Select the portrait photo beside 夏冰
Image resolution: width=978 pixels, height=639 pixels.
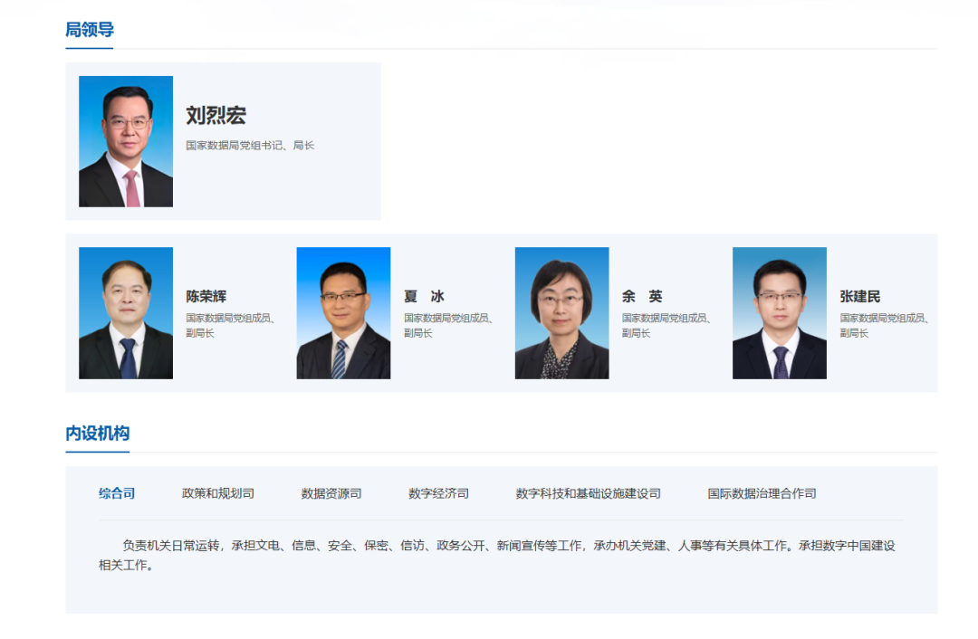[344, 313]
